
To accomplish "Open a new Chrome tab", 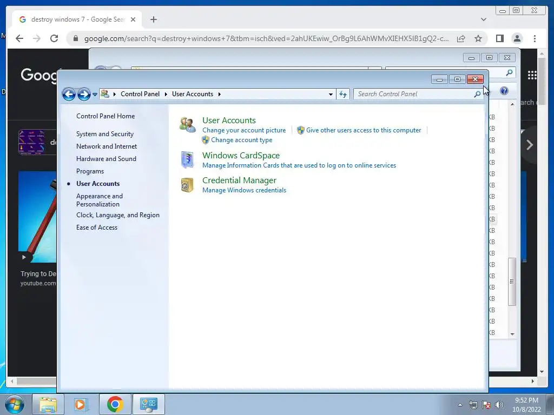I will [x=153, y=19].
